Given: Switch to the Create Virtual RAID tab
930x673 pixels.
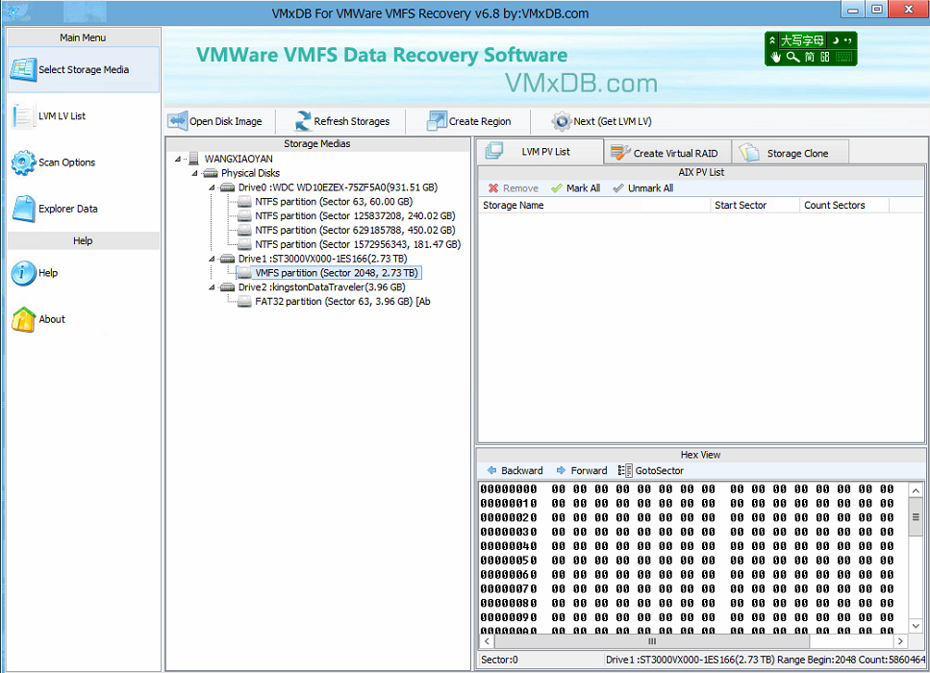Looking at the screenshot, I should [667, 153].
